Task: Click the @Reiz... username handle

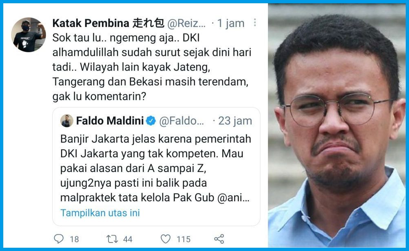Action: (186, 24)
